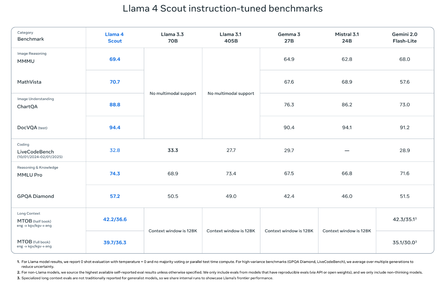Select the MathVista benchmark label
Screen dimensions: 441x283
[29, 82]
